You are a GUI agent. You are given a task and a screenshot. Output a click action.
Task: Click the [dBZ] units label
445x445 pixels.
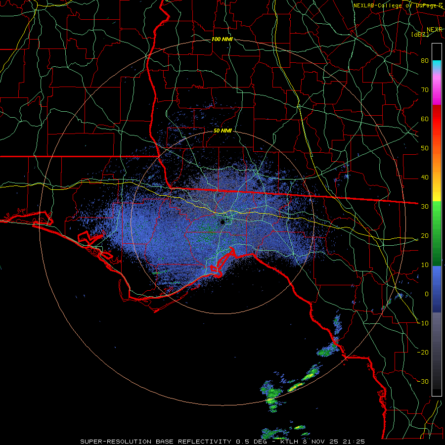tap(420, 34)
